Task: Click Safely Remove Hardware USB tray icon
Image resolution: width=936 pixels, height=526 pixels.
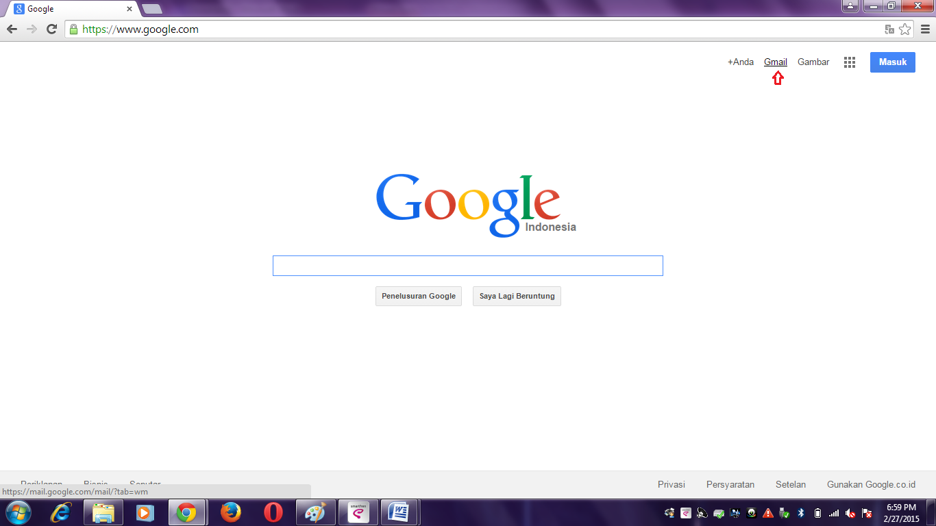Action: tap(785, 513)
